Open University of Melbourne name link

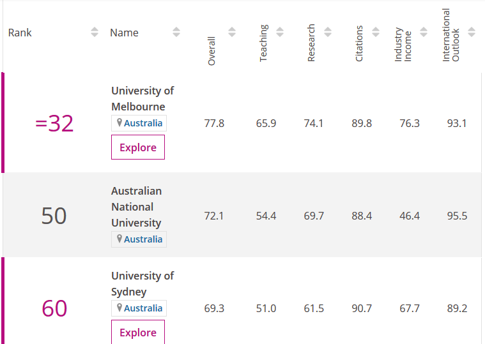(142, 98)
